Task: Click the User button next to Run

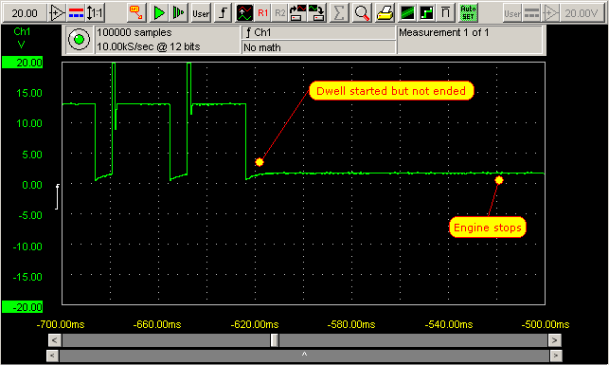Action: coord(201,13)
